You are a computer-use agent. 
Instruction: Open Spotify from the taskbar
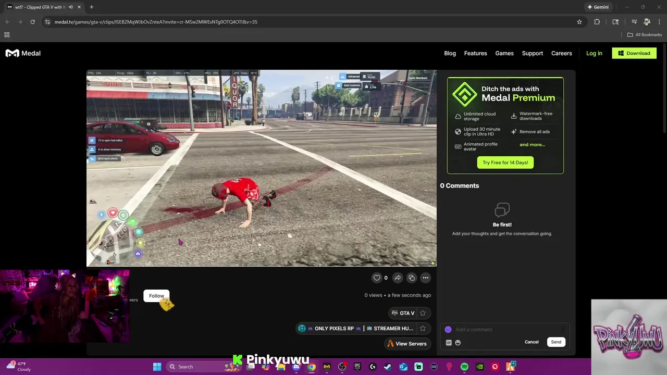point(464,367)
